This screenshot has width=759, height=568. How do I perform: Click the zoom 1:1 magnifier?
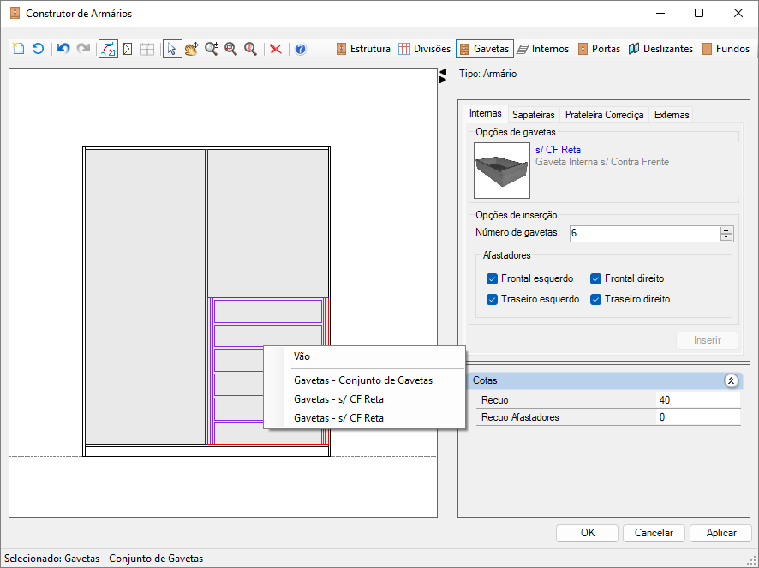(250, 49)
